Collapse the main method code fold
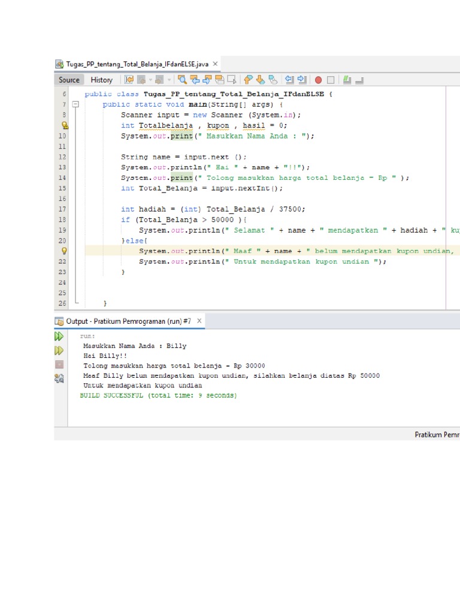 pyautogui.click(x=76, y=104)
